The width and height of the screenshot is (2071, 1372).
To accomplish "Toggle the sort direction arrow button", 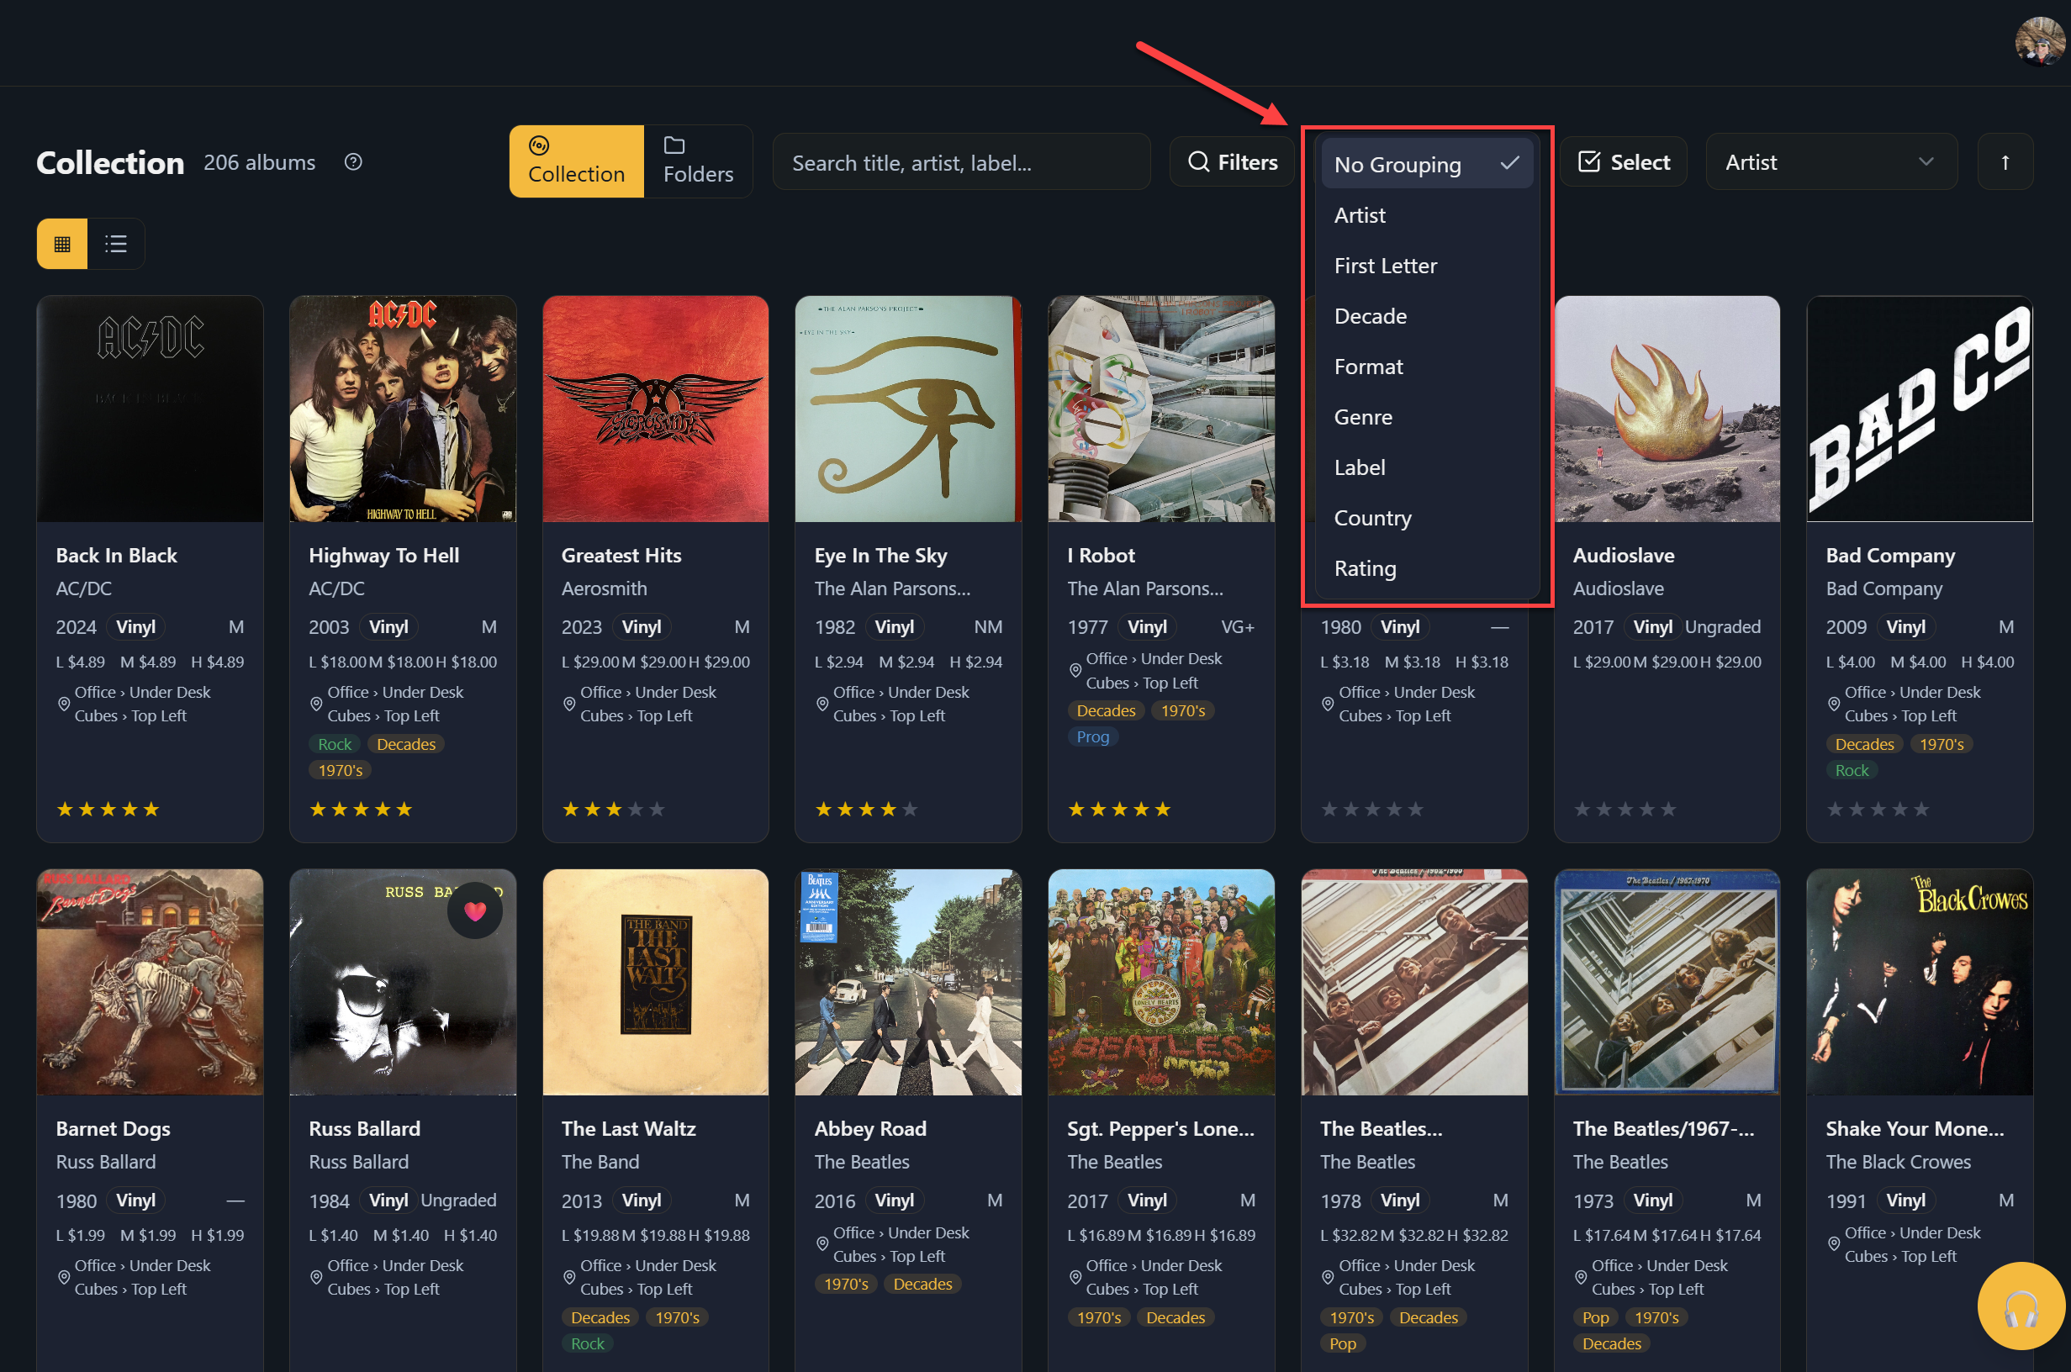I will [x=2005, y=162].
